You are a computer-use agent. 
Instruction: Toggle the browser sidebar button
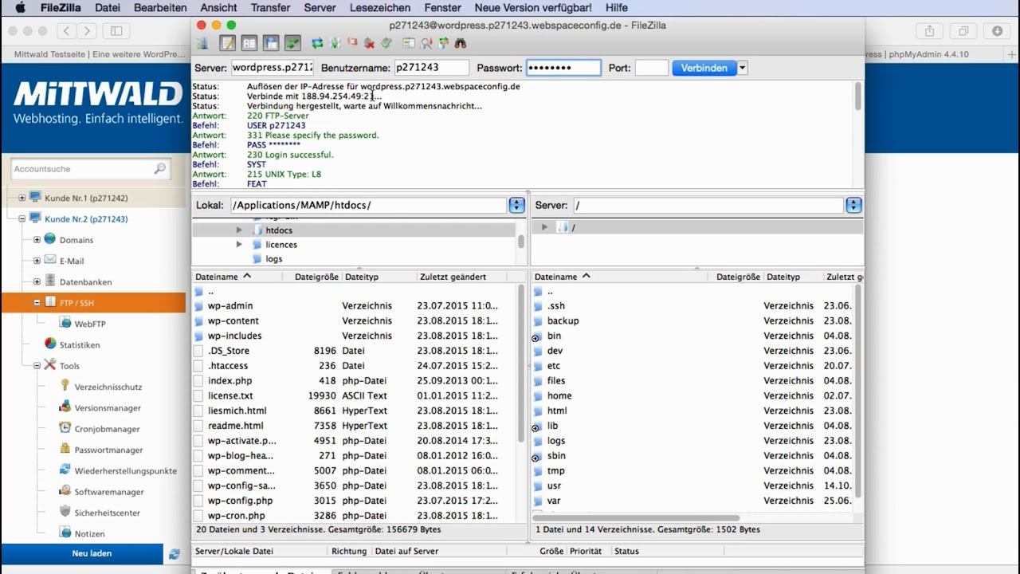[x=116, y=31]
